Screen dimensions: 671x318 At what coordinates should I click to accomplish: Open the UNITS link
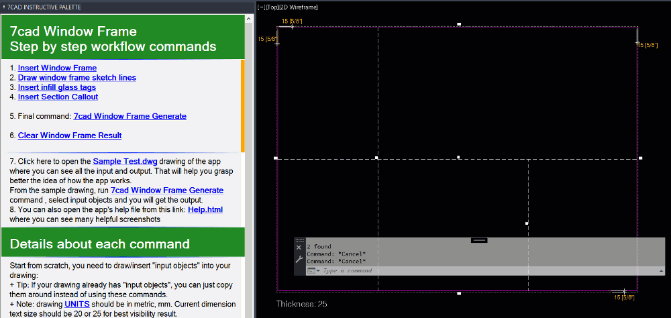pos(77,305)
